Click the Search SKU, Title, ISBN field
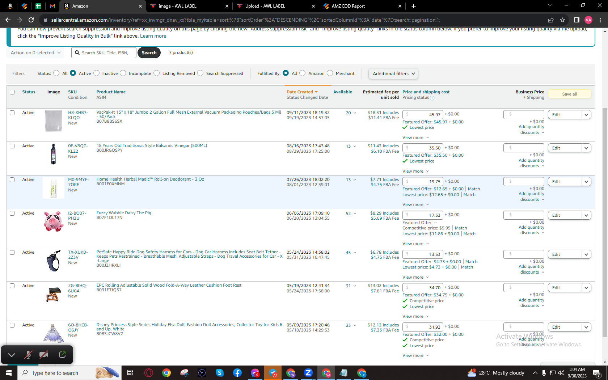608x380 pixels. point(104,53)
